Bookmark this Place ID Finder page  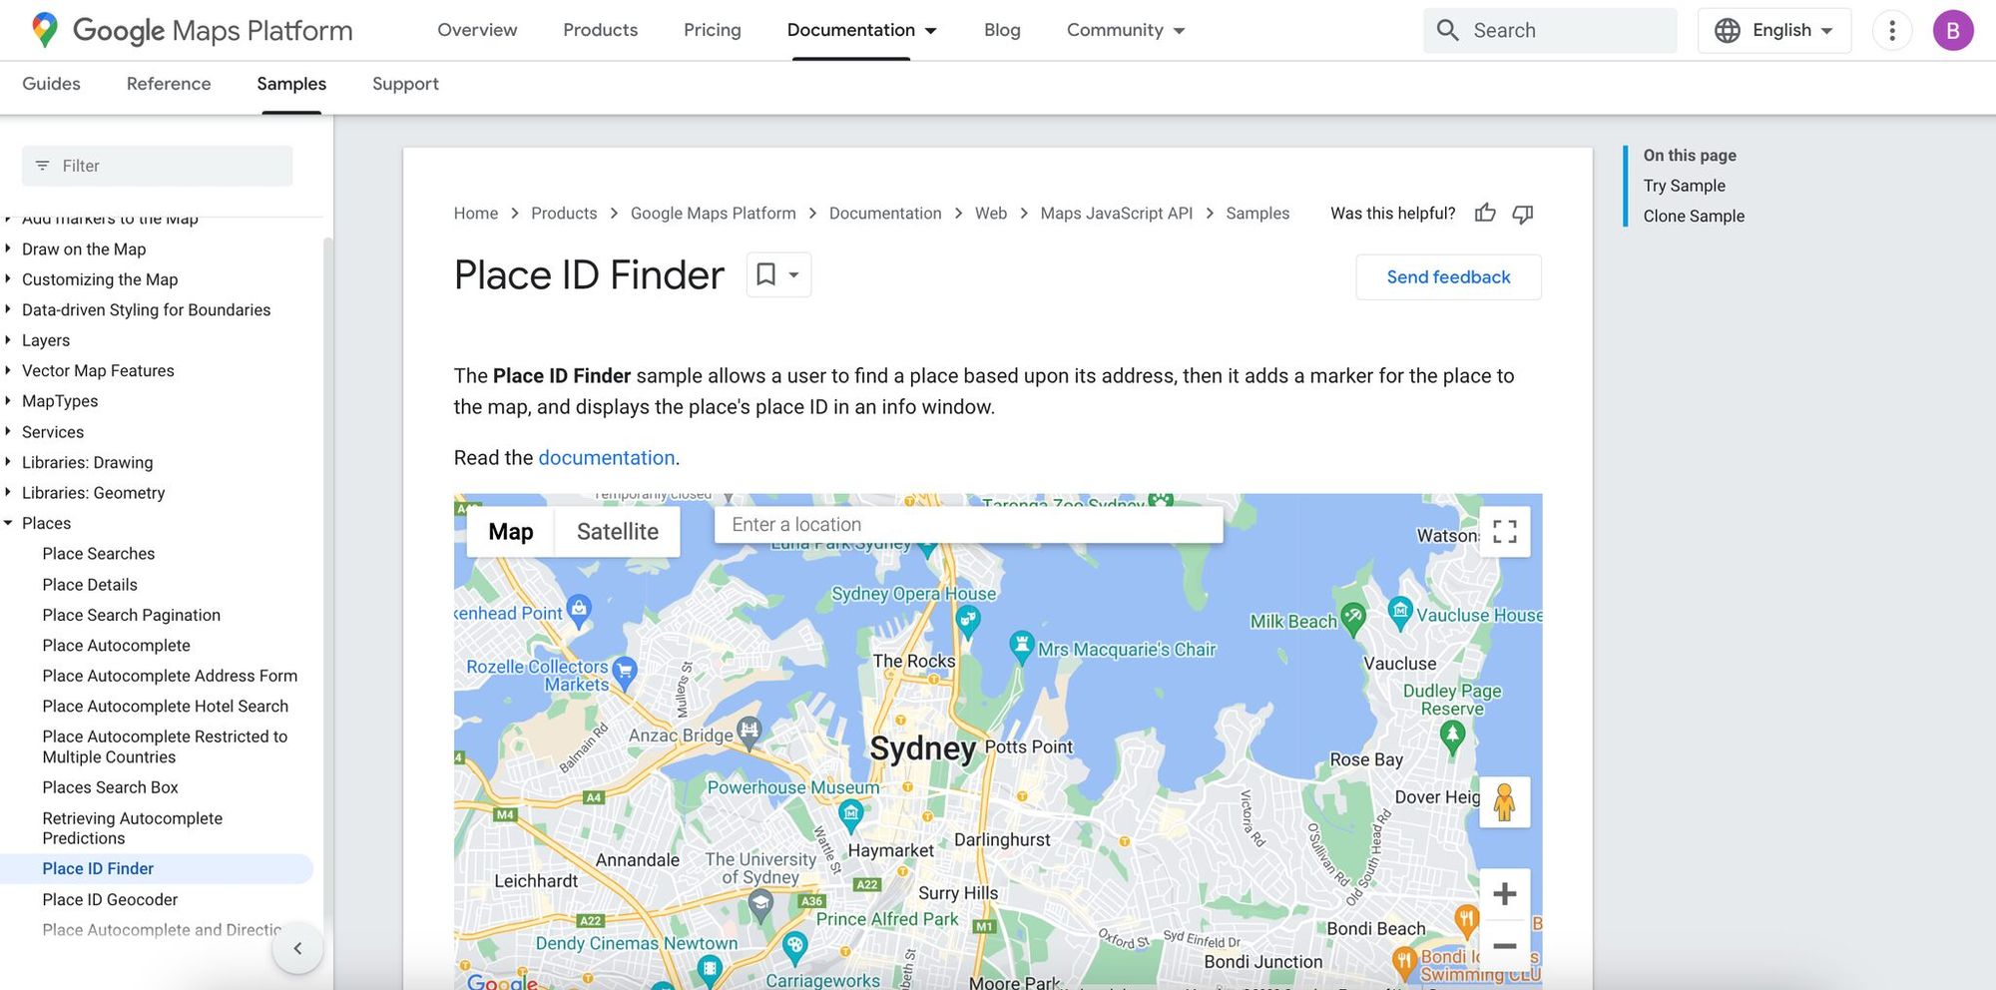coord(765,274)
